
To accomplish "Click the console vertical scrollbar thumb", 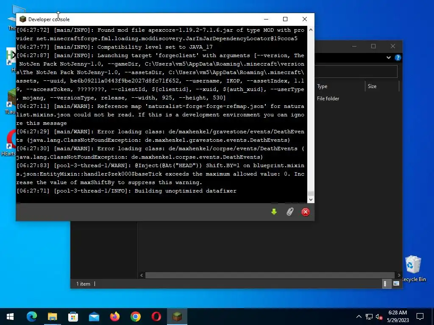I will [x=311, y=193].
